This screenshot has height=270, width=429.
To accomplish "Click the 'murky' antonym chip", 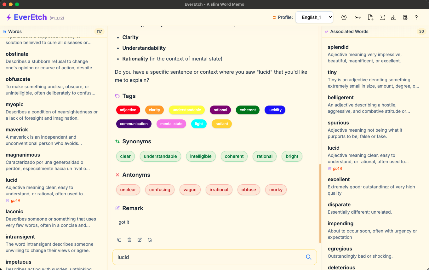I will click(276, 190).
